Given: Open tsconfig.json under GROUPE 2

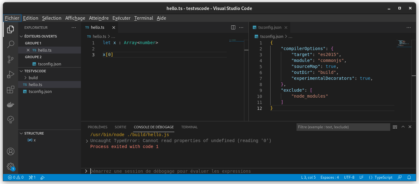Looking at the screenshot, I should 49,64.
